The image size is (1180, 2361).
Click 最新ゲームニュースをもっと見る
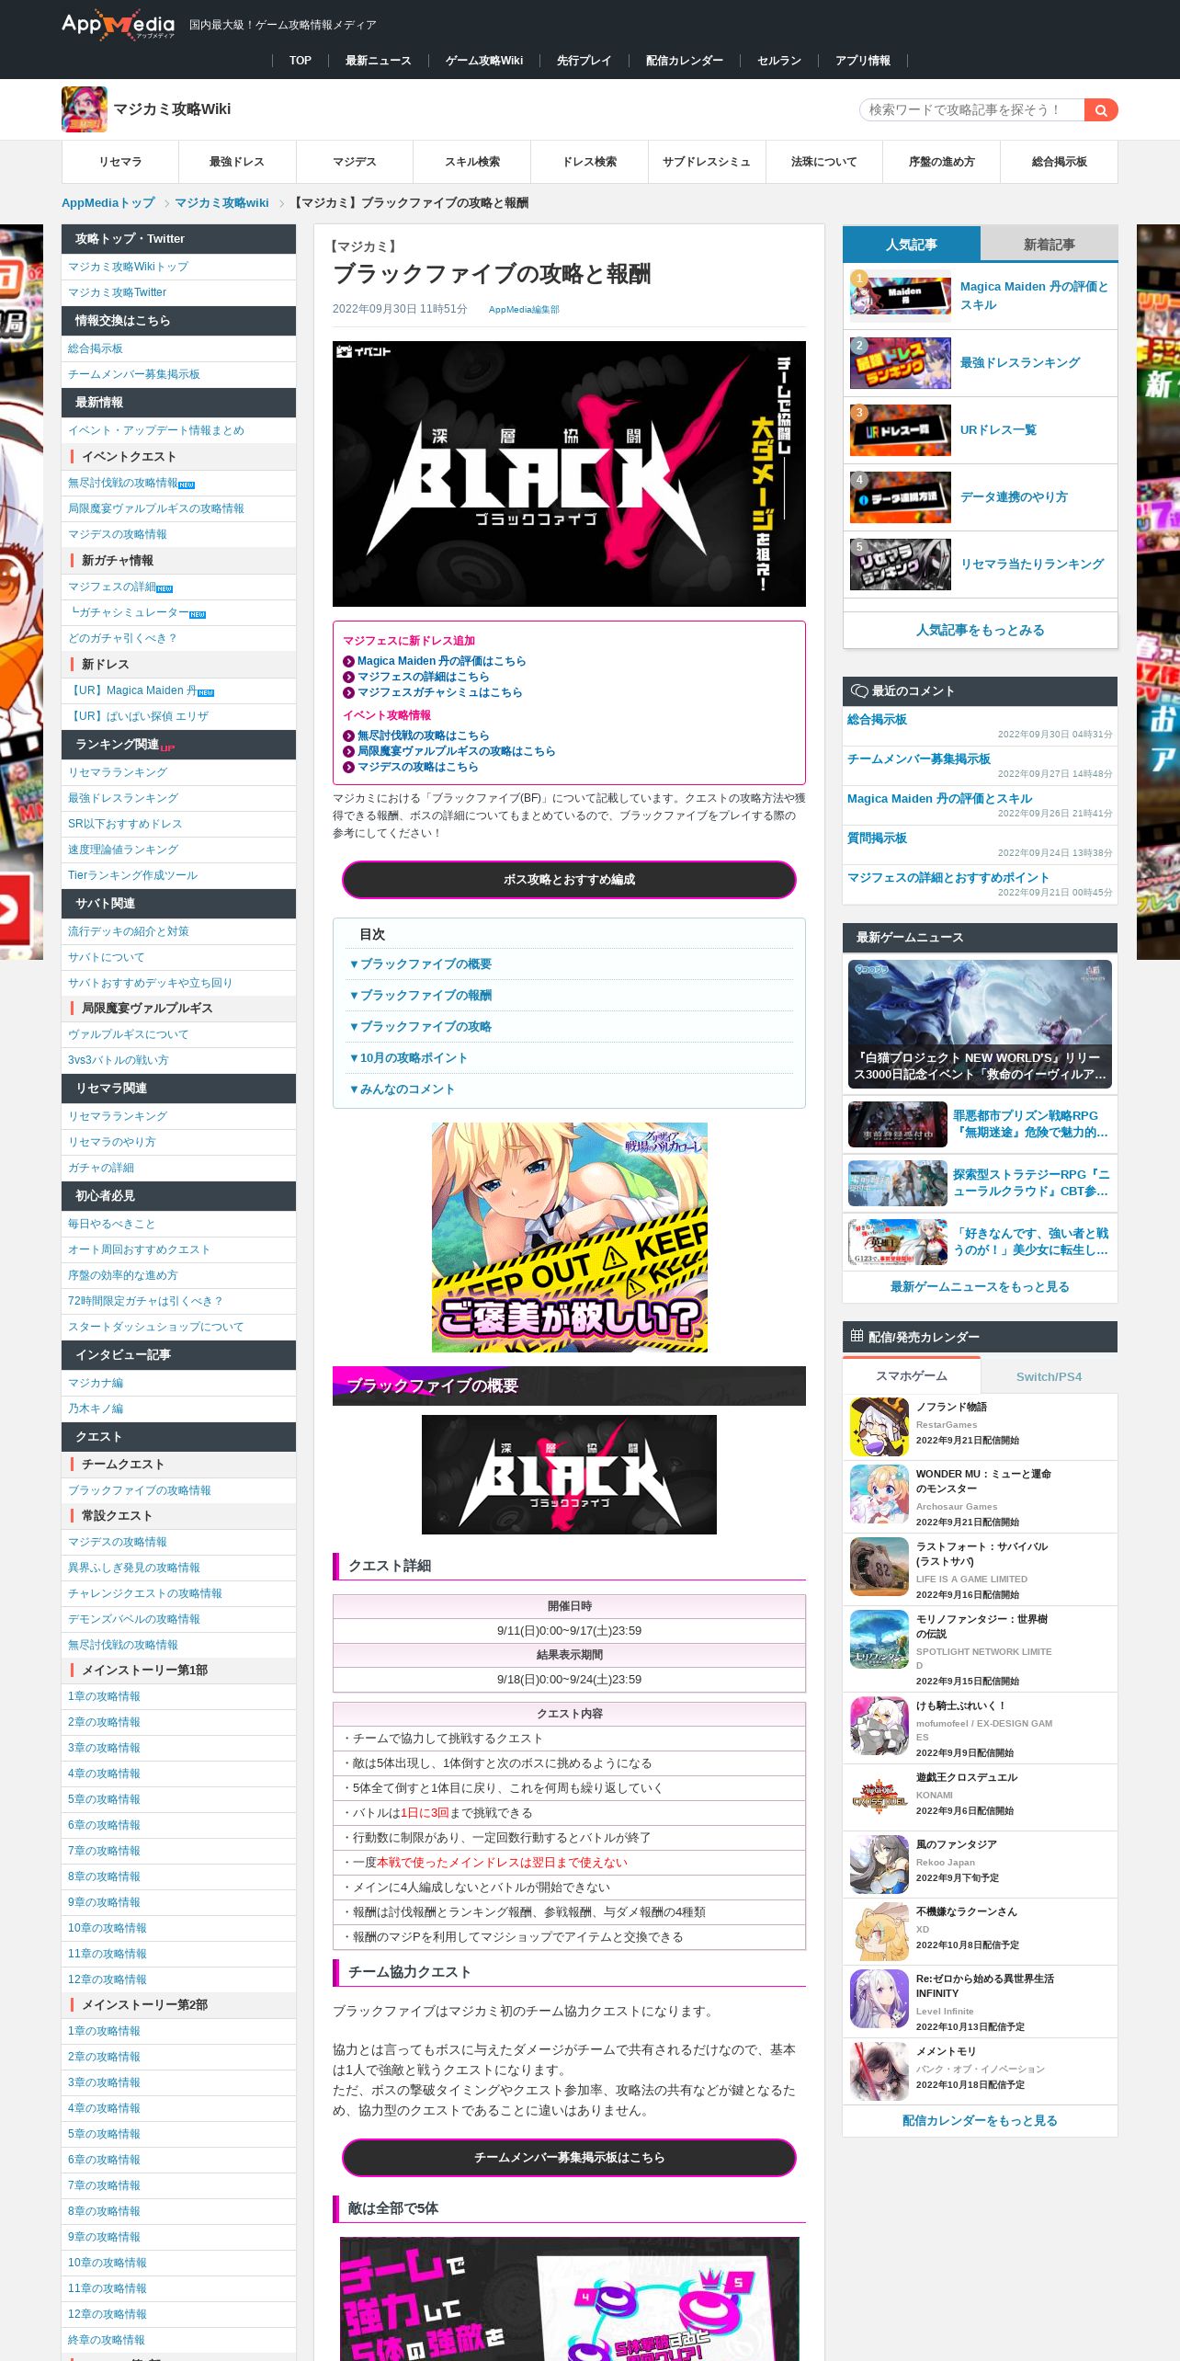[980, 1287]
